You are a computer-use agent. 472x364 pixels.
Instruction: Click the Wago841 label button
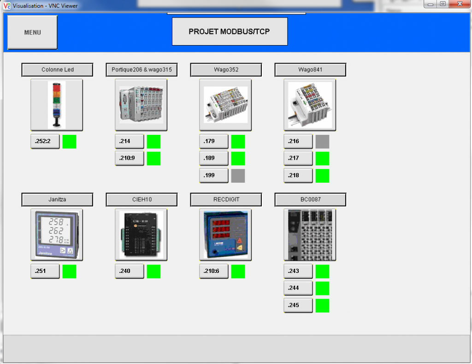[x=310, y=70]
